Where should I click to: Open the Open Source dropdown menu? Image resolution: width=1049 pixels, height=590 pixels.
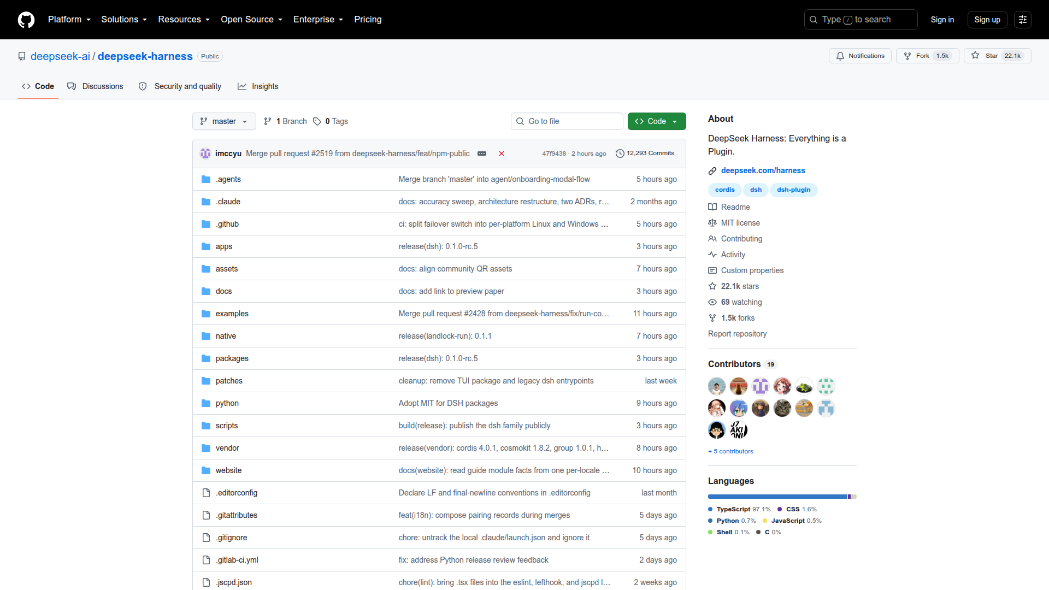(251, 20)
